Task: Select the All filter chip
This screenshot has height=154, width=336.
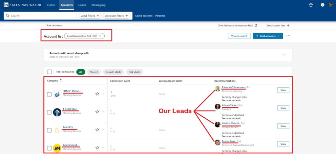Action: point(81,72)
